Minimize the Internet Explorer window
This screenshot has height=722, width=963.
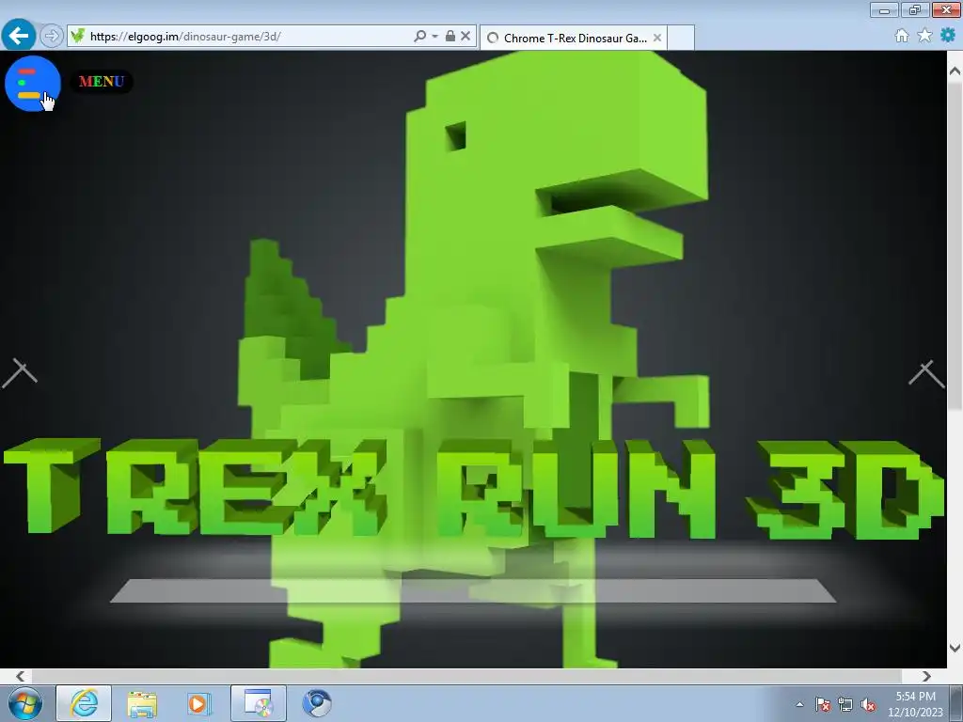(x=884, y=9)
